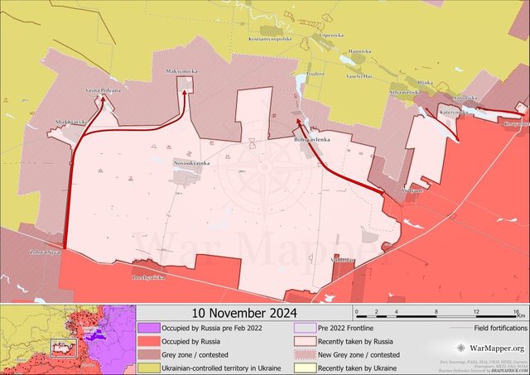Screen dimensions: 530x375
Task: Click the Yasna Polyana place label
Action: click(103, 89)
